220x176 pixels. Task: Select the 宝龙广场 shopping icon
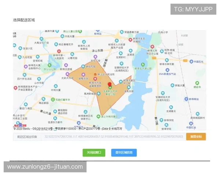click(x=95, y=57)
